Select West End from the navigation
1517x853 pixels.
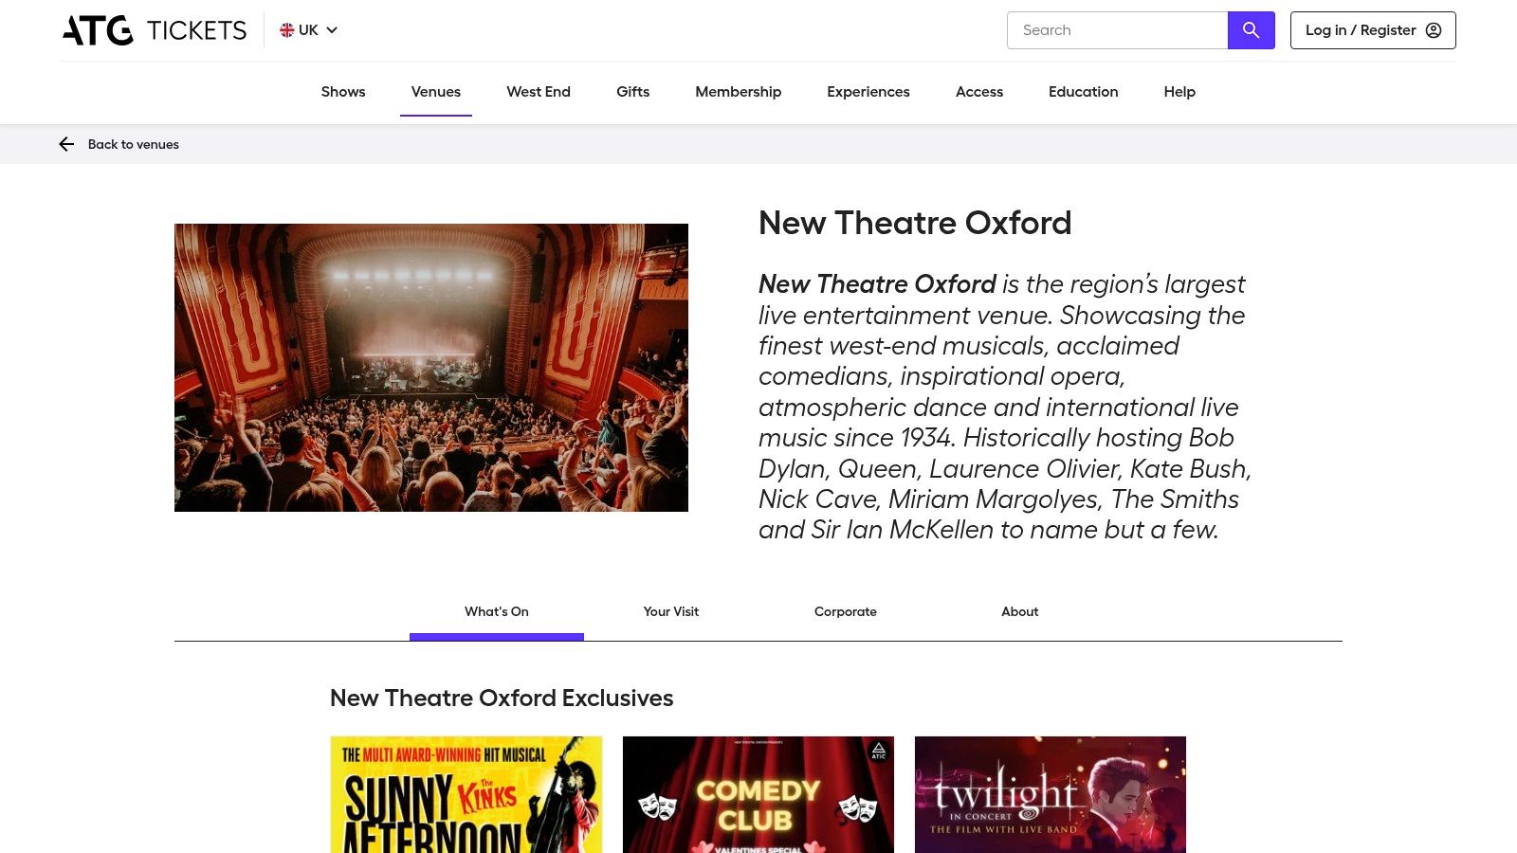538,92
